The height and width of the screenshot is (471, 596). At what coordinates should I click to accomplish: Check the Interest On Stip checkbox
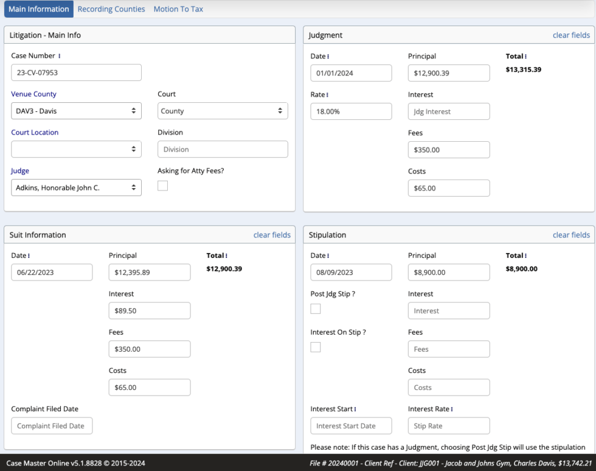tap(316, 347)
